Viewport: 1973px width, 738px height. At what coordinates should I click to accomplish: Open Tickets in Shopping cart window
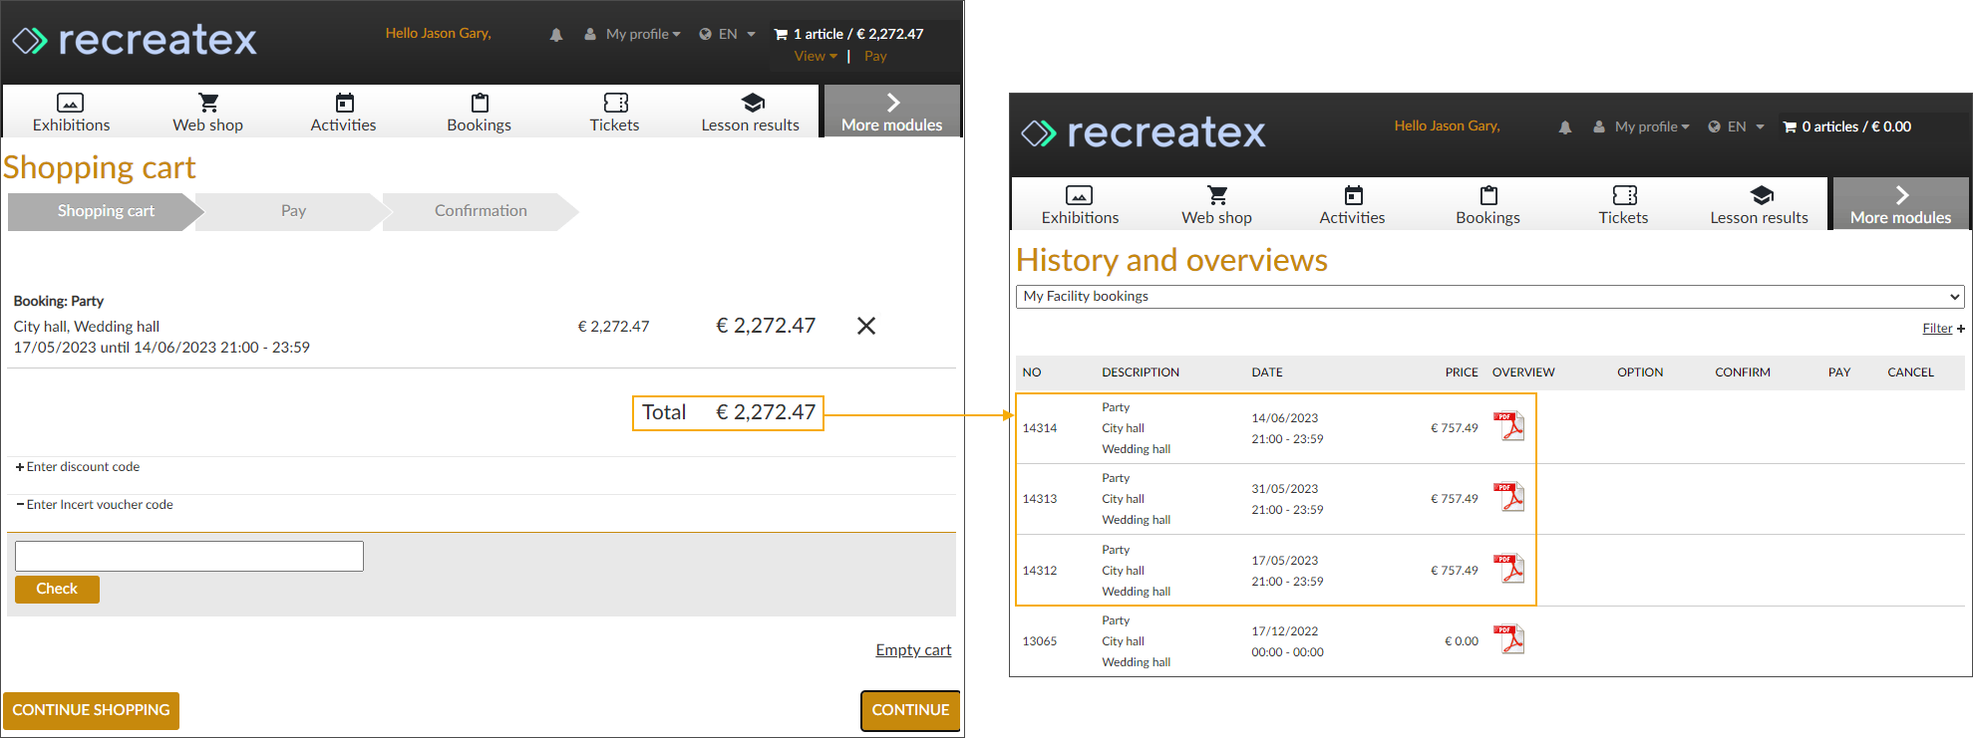pyautogui.click(x=614, y=113)
